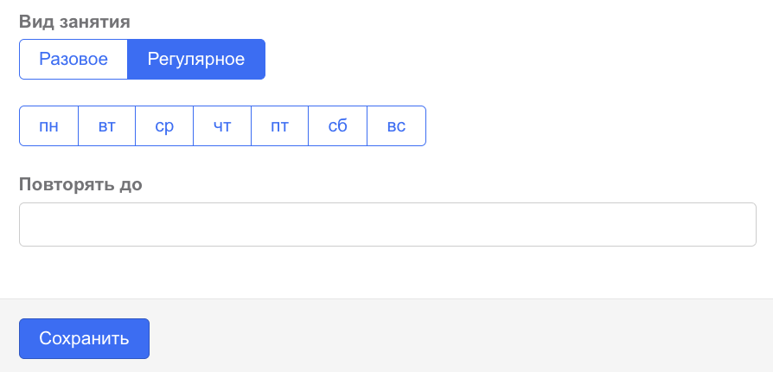Enable Saturday (сб) for repetition
The width and height of the screenshot is (773, 372).
coord(338,126)
